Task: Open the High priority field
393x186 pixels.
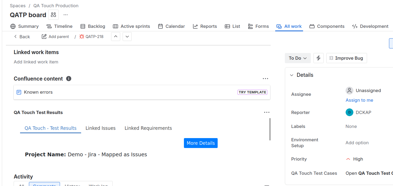Action: tap(358, 159)
